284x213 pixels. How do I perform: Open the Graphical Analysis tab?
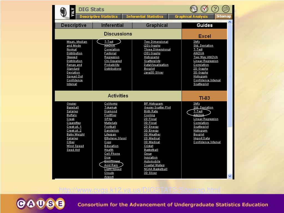pos(191,16)
